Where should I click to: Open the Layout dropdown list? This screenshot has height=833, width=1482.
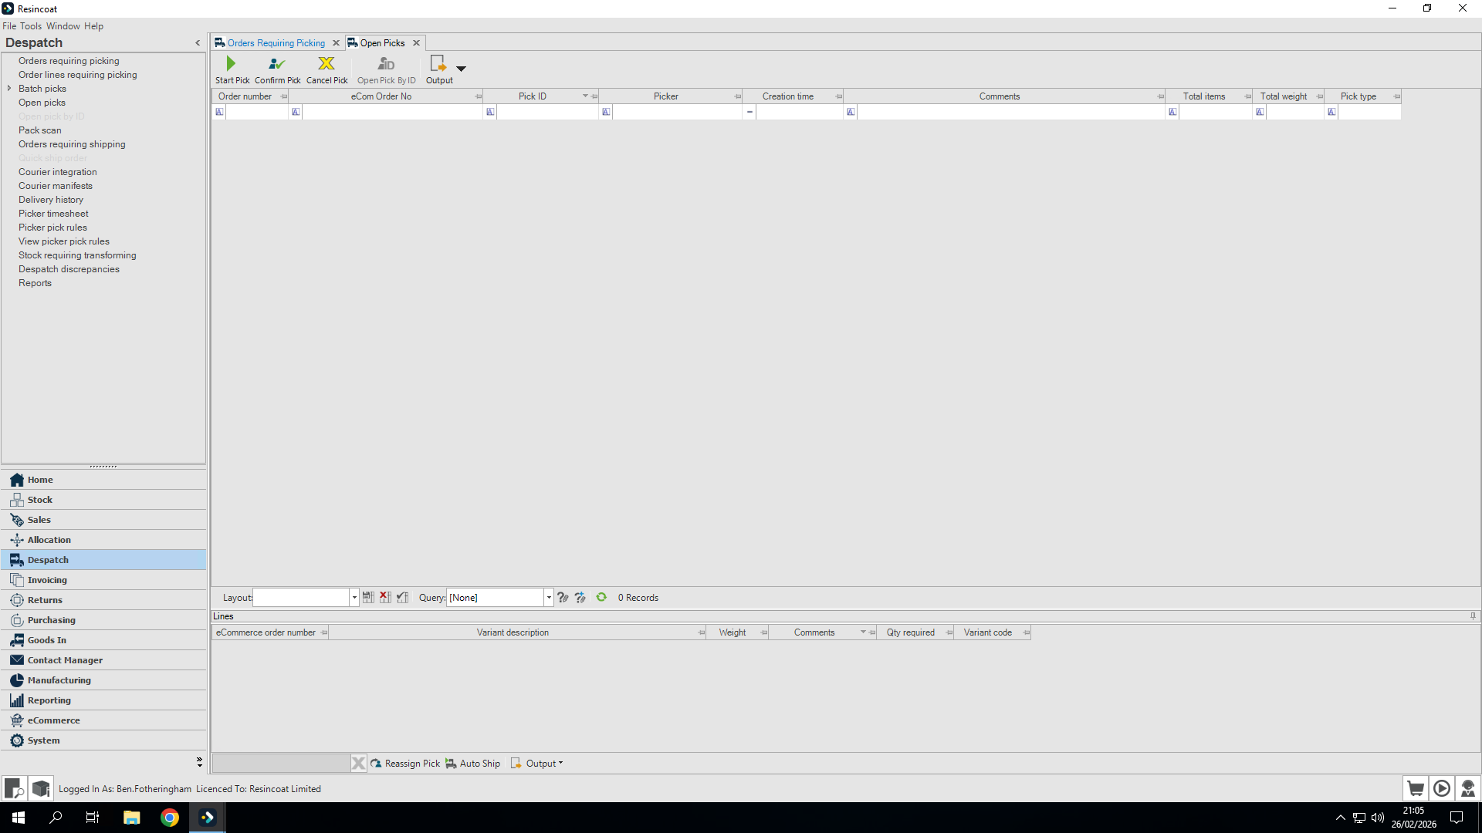pos(354,598)
